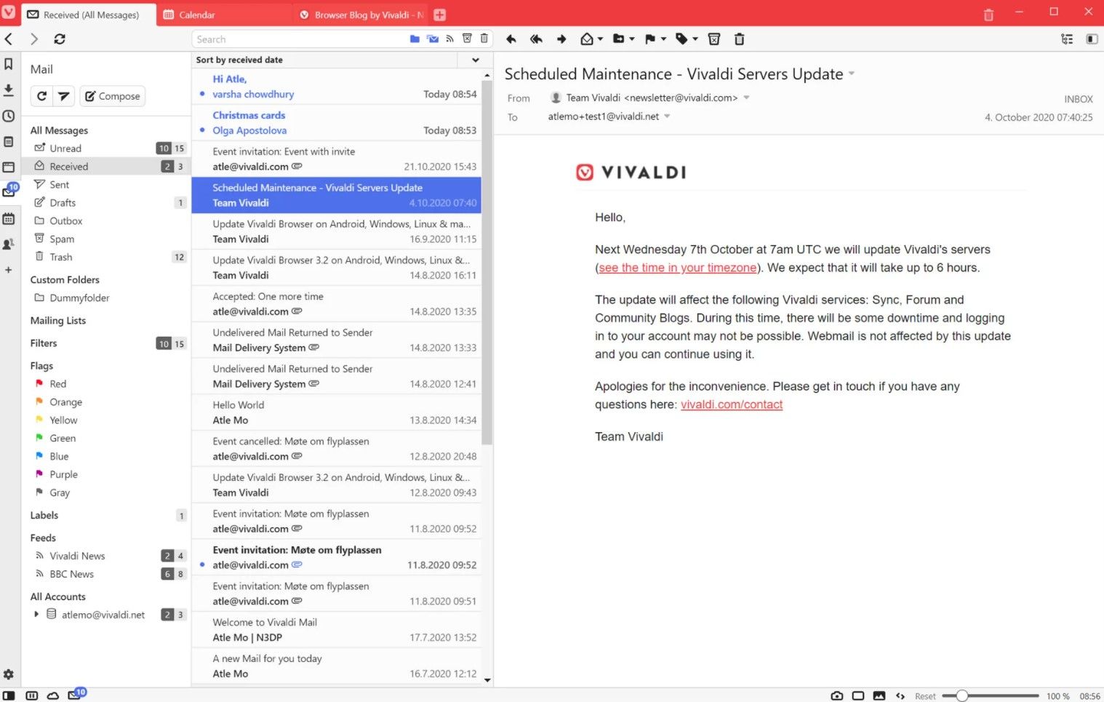Toggle show feeds filter in search field

coord(450,39)
